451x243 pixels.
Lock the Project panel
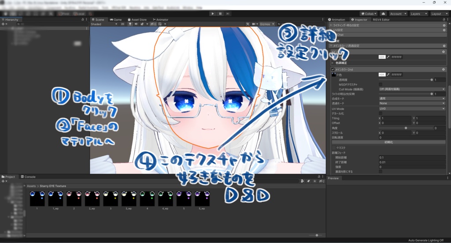point(319,176)
